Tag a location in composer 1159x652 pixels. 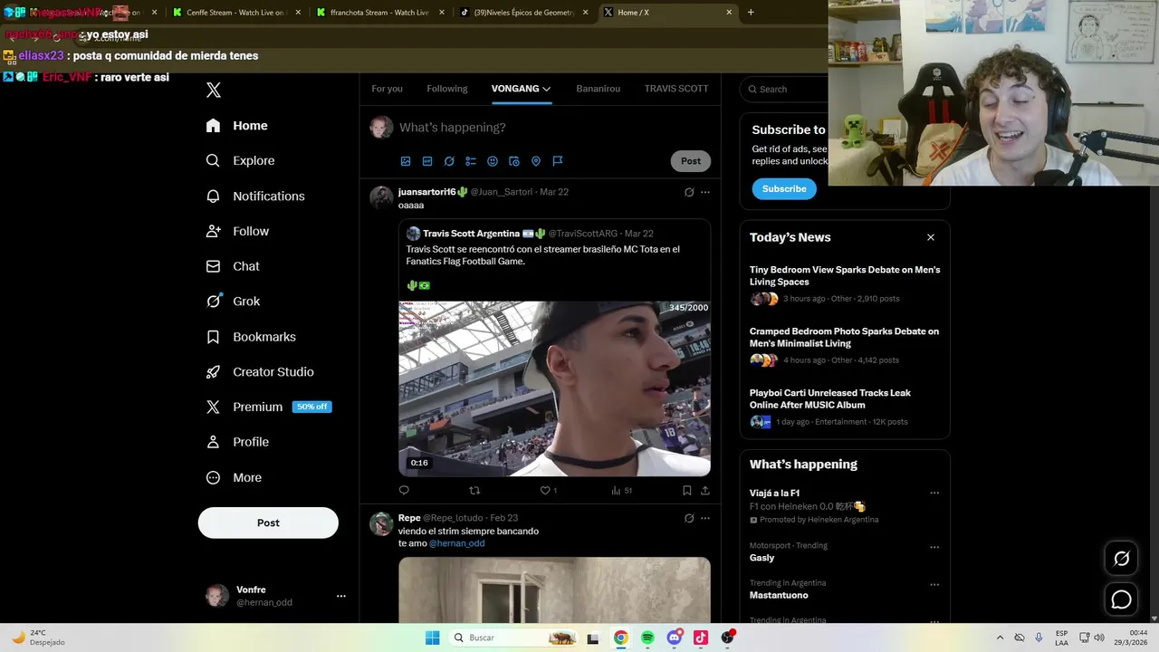536,161
